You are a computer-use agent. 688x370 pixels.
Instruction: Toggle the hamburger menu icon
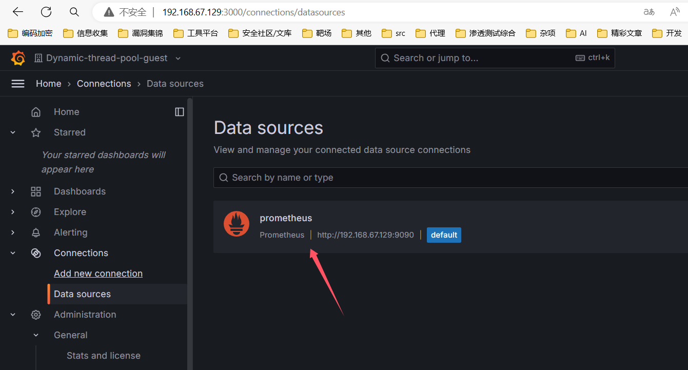click(18, 84)
